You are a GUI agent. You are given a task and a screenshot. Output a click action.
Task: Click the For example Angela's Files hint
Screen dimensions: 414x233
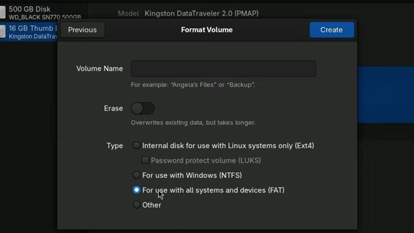pyautogui.click(x=193, y=85)
